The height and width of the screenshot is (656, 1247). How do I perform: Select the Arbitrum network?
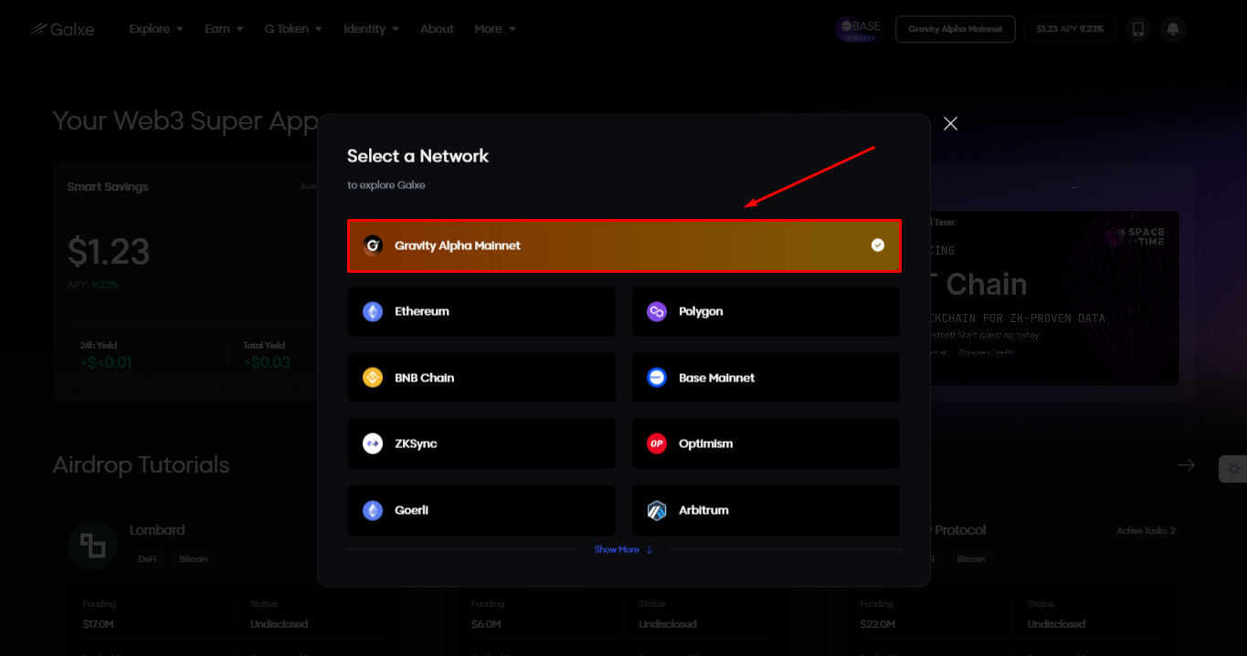pyautogui.click(x=766, y=510)
